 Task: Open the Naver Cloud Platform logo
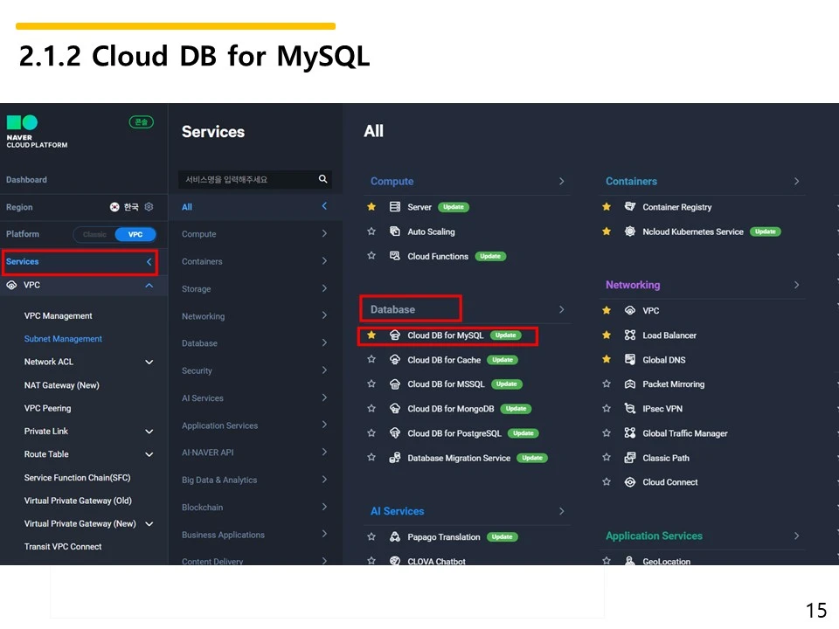[x=37, y=131]
